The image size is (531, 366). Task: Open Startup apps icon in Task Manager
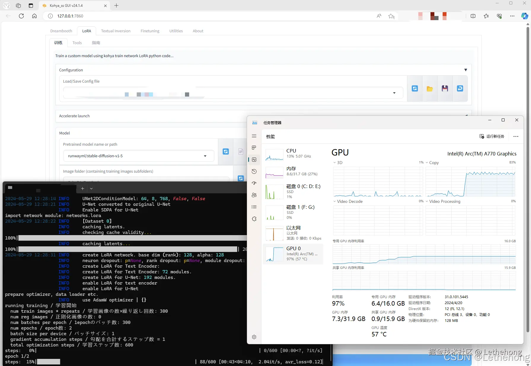tap(254, 183)
